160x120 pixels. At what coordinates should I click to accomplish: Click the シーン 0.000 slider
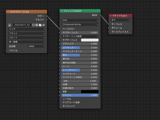80,66
